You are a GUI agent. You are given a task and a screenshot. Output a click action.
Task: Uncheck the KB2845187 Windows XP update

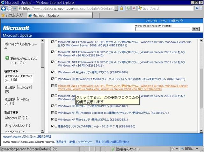52,105
